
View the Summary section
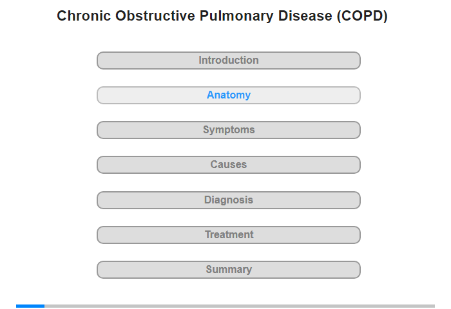click(x=229, y=270)
